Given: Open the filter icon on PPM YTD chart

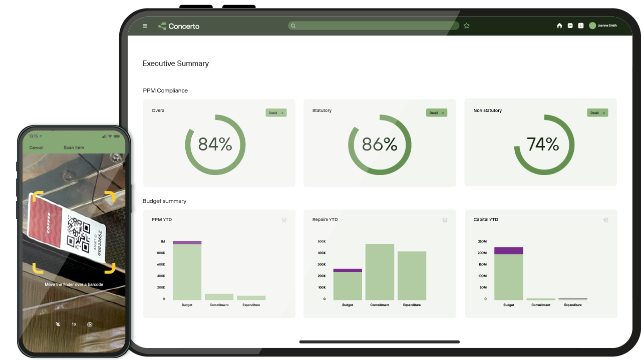Looking at the screenshot, I should click(284, 220).
